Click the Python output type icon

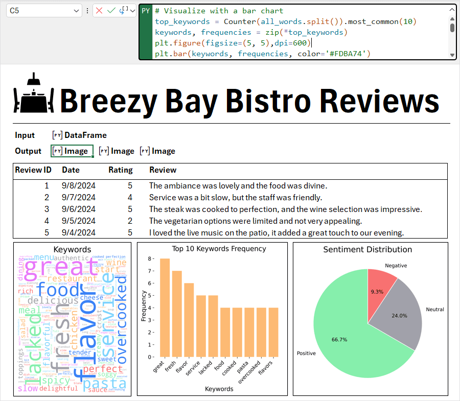[x=124, y=10]
